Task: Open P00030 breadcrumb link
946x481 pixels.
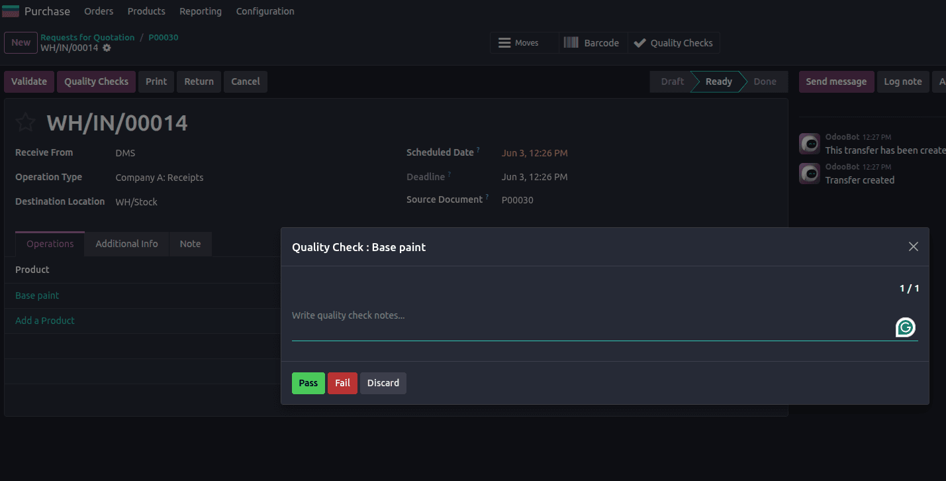Action: (163, 37)
